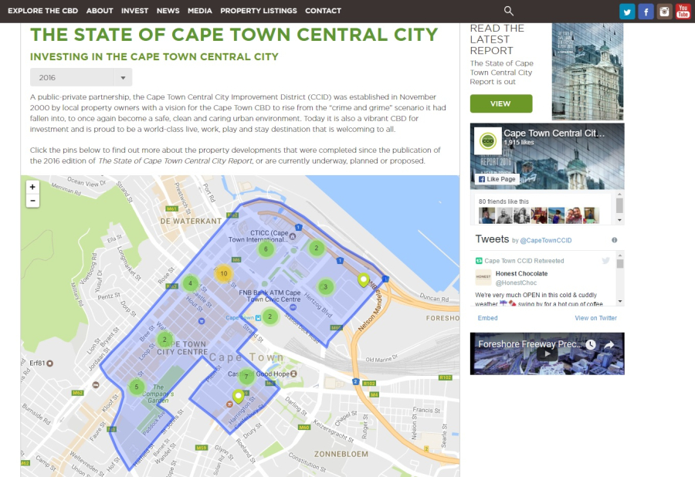Click the last friend profile photo

(592, 215)
